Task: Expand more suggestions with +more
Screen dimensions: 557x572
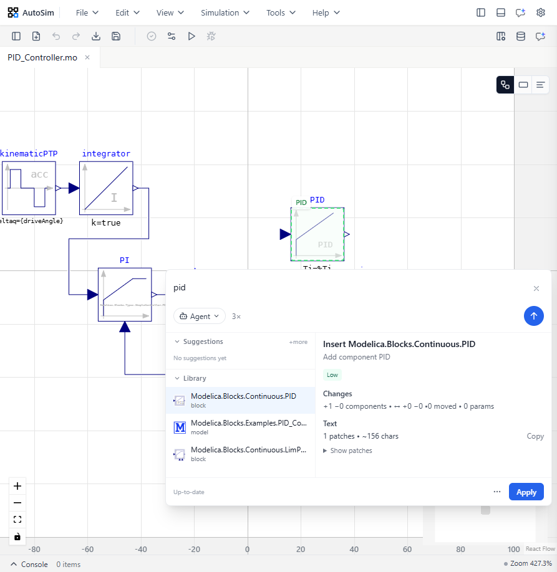Action: click(298, 341)
